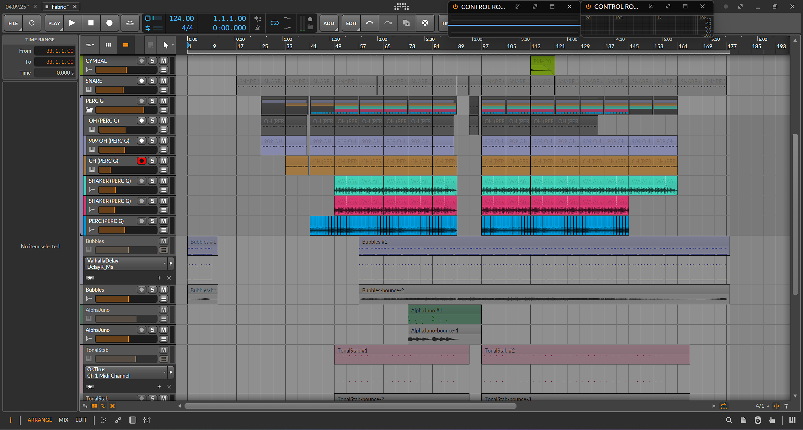Image resolution: width=803 pixels, height=430 pixels.
Task: Click the dashboard grid icon at top center
Action: [x=401, y=6]
